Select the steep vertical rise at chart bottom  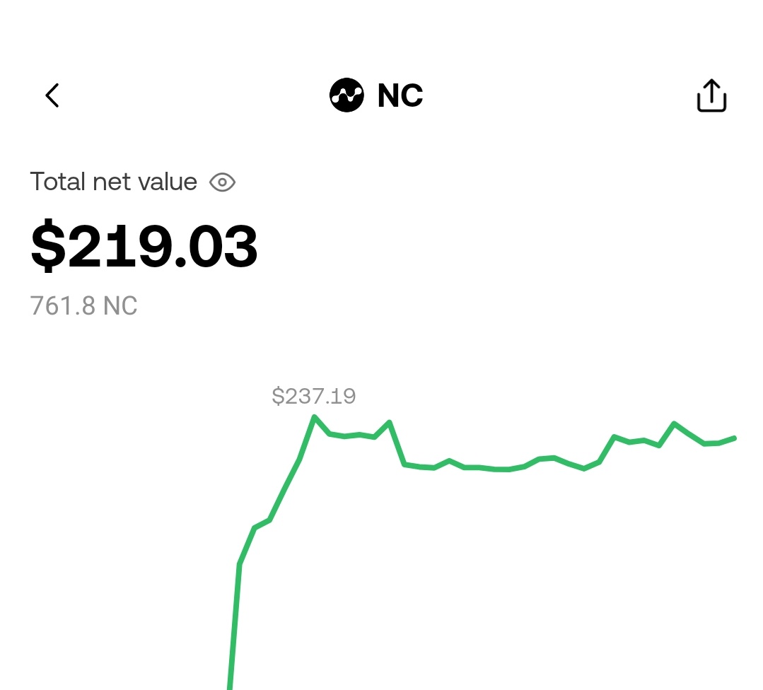click(x=234, y=627)
